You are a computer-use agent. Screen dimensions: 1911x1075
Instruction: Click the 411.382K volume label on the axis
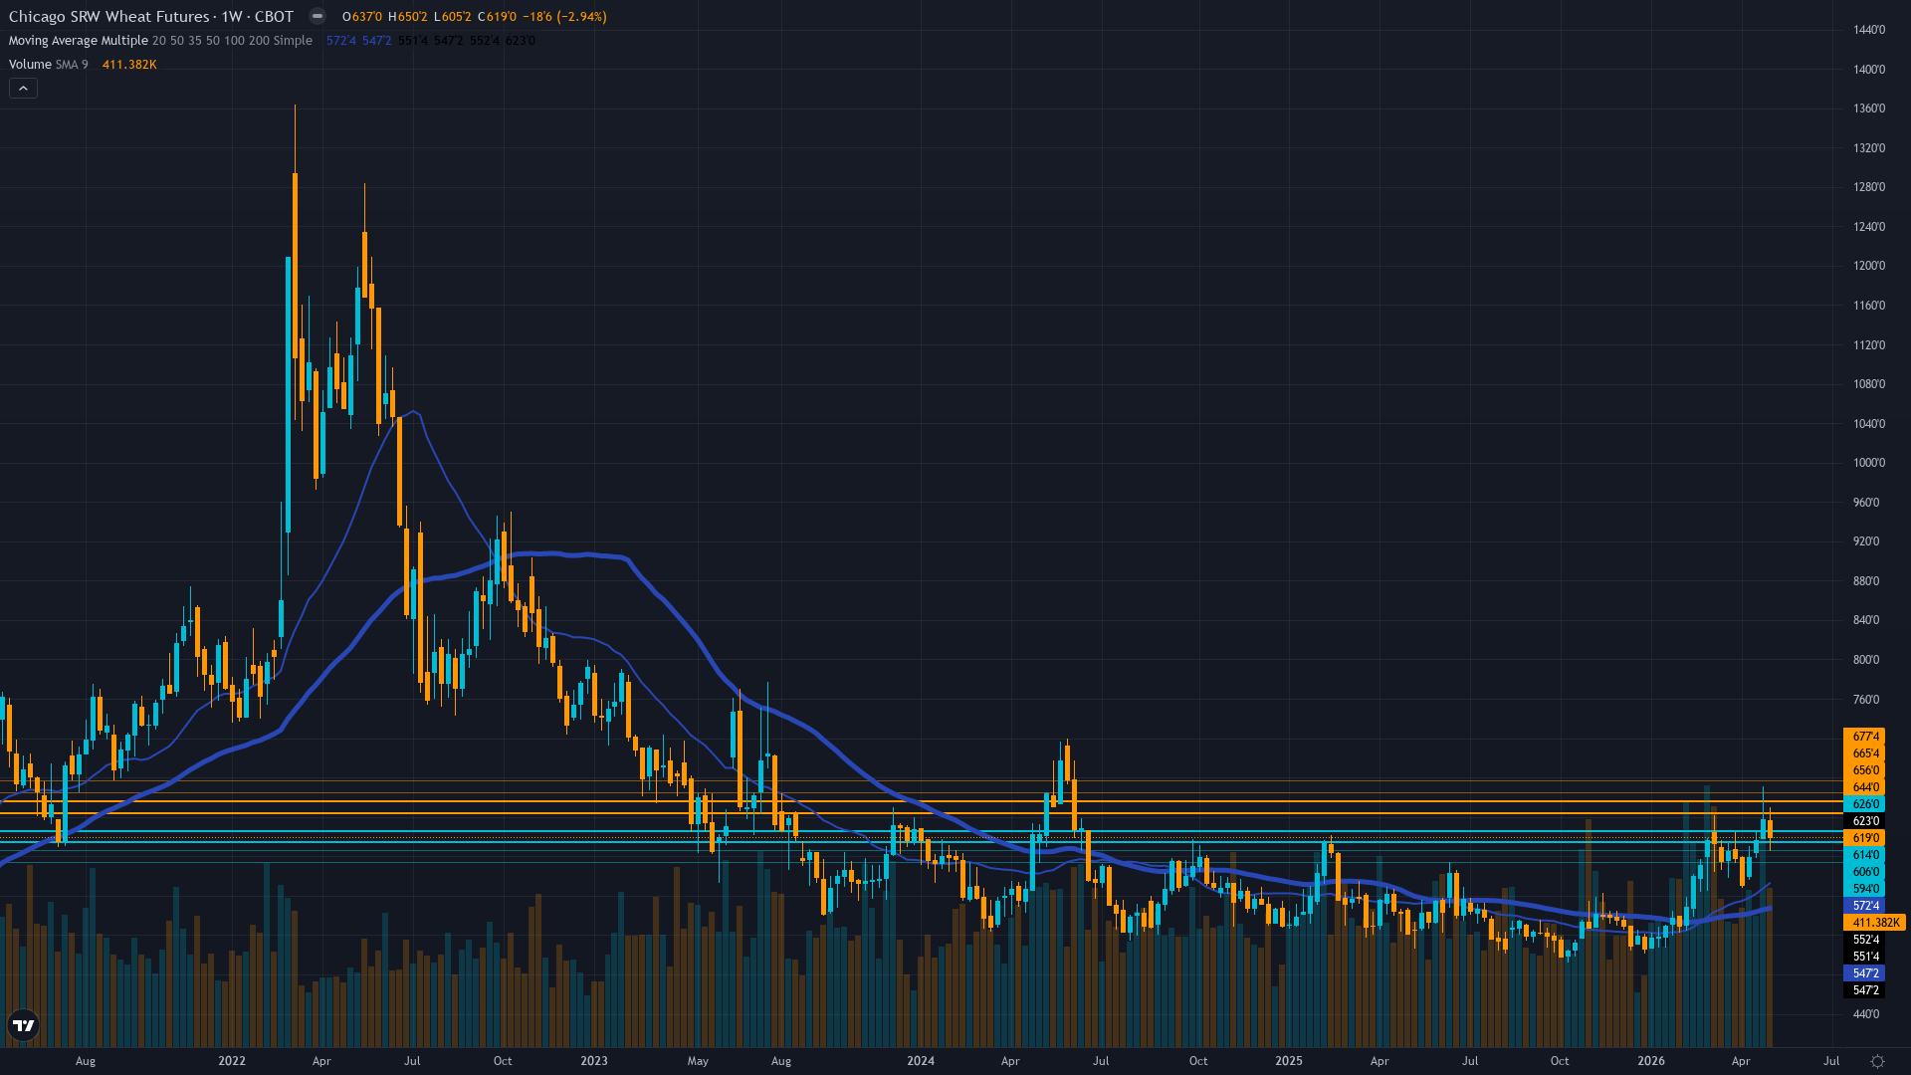1875,923
